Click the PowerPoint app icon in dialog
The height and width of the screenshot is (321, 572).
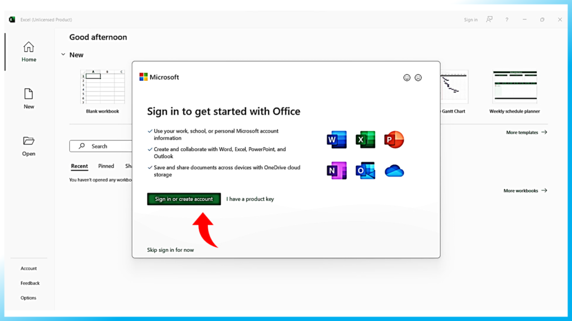[394, 140]
